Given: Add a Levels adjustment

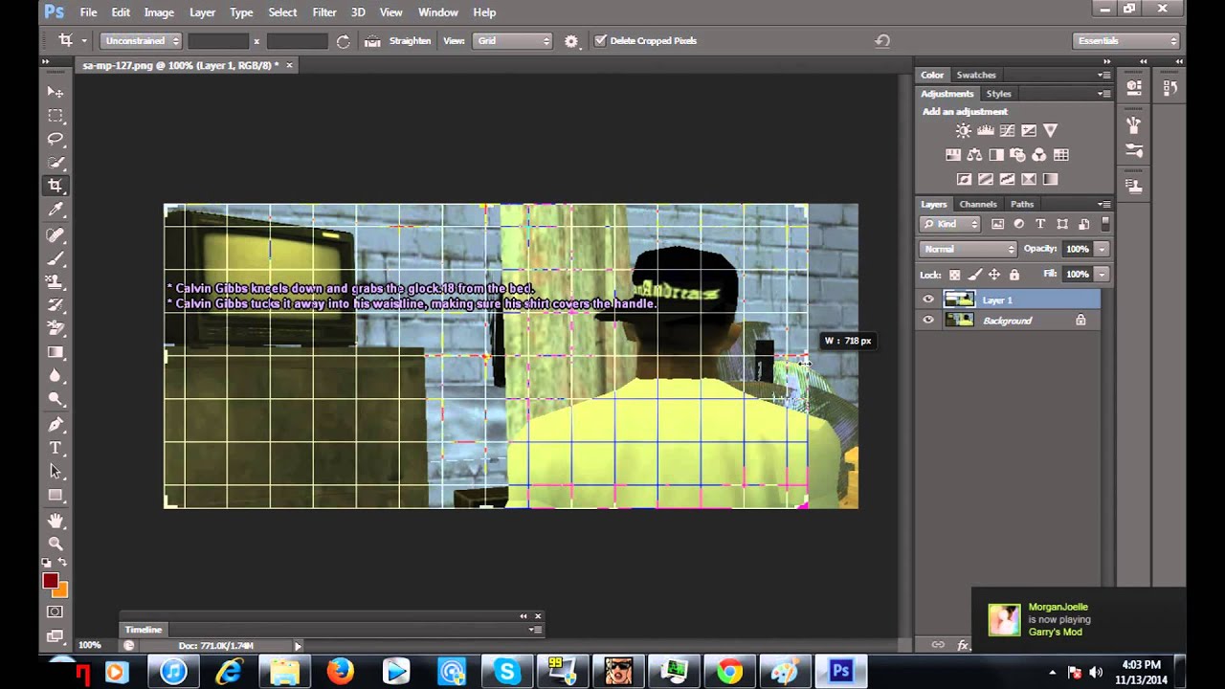Looking at the screenshot, I should 985,131.
